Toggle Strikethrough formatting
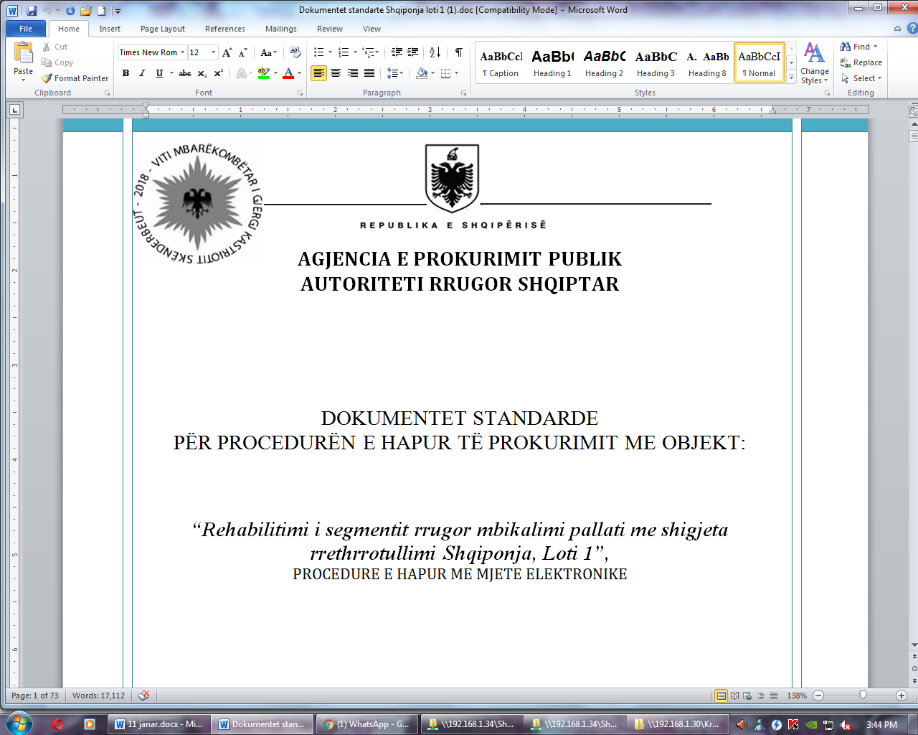This screenshot has width=918, height=735. point(185,73)
